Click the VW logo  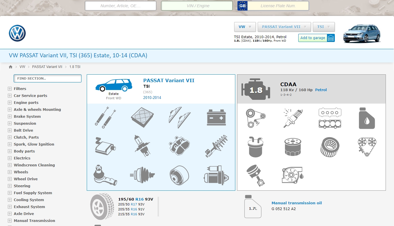17,33
